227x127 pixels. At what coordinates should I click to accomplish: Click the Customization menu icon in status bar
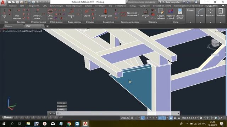tap(225, 118)
